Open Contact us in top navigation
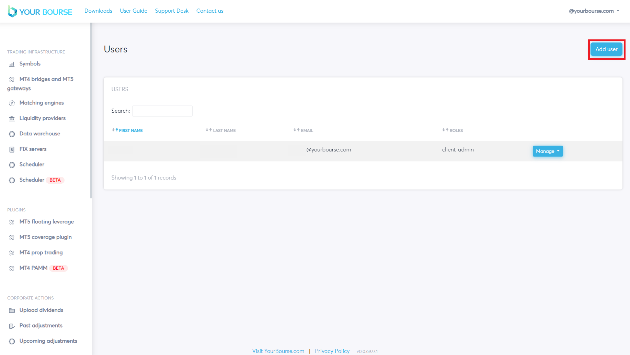The height and width of the screenshot is (355, 630). tap(210, 11)
